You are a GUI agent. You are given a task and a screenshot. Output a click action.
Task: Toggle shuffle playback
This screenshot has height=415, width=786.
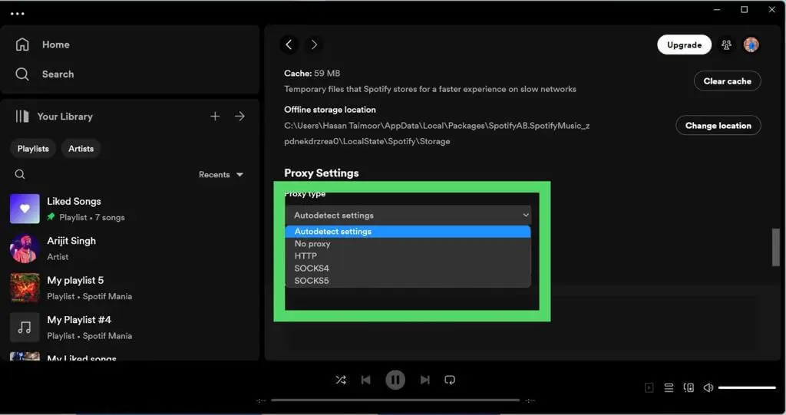point(341,380)
